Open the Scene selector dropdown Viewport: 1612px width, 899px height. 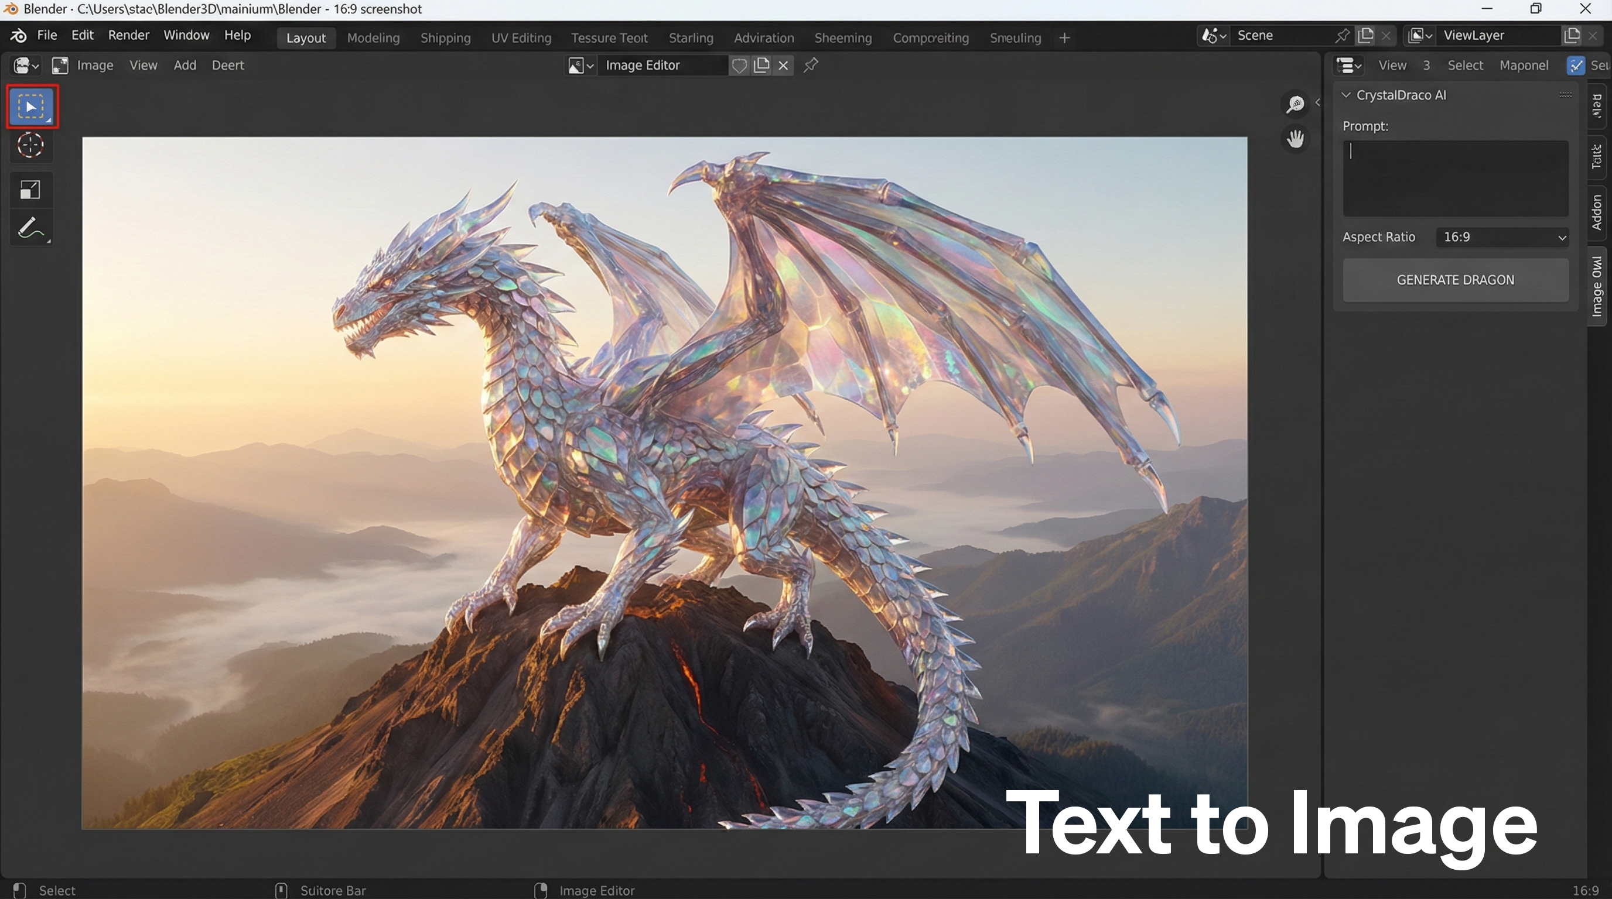(1213, 36)
